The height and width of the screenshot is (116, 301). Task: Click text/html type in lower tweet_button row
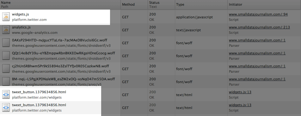tap(184, 108)
